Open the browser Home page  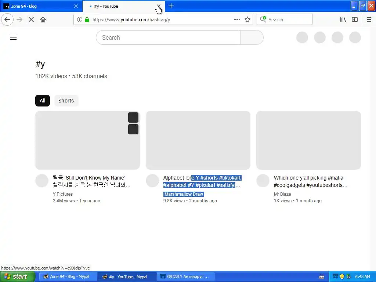(43, 20)
